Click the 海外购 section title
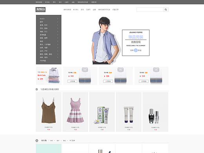The image size is (204, 153). 44,140
